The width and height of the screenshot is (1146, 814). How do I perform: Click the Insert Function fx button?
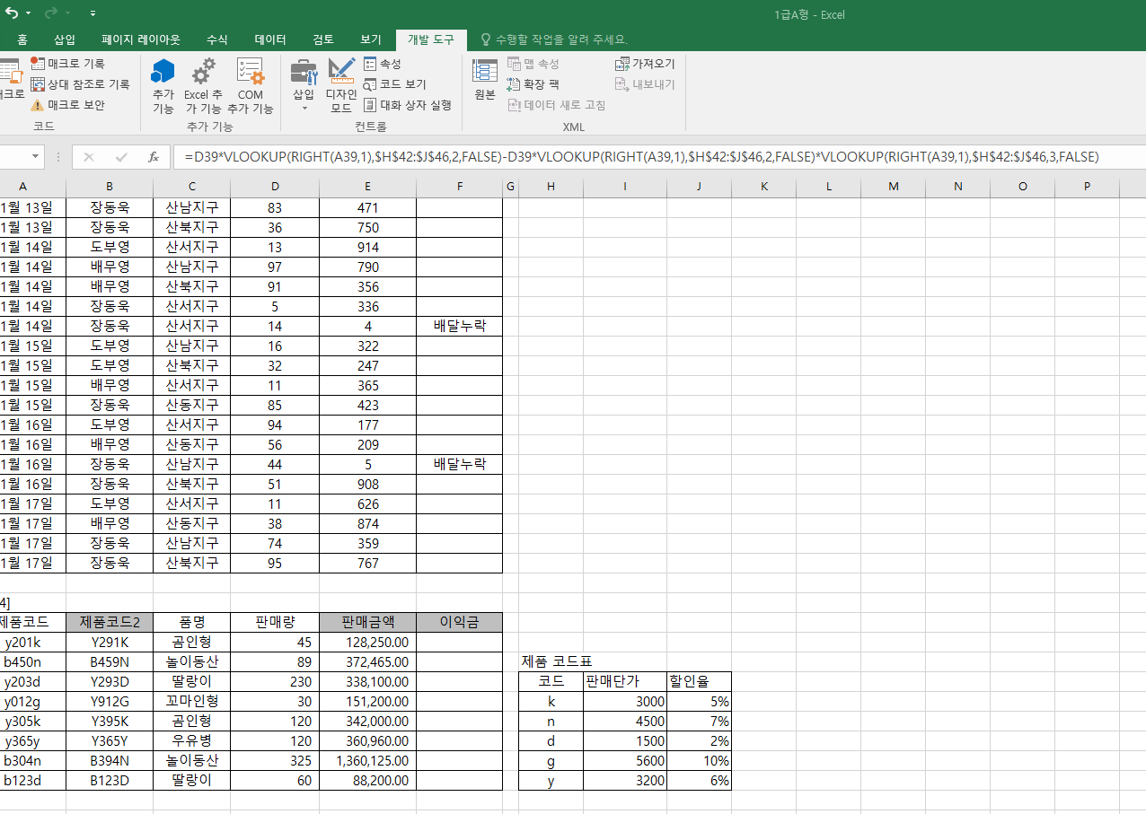coord(154,157)
